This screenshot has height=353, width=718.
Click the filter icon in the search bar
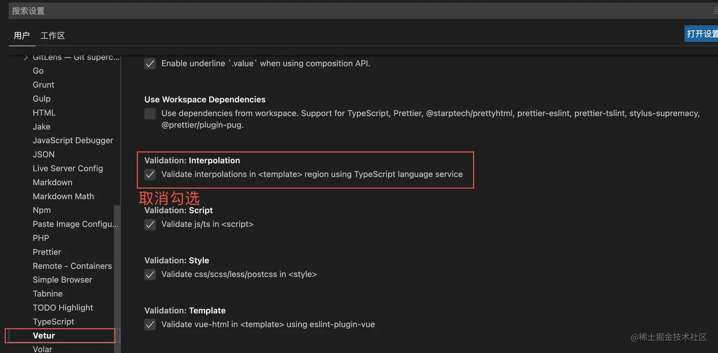point(715,11)
